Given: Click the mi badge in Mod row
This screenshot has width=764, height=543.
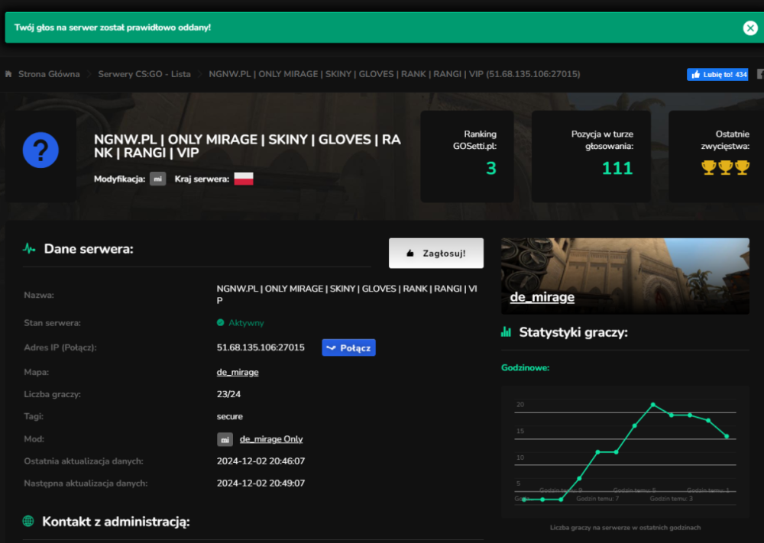Looking at the screenshot, I should (x=225, y=439).
